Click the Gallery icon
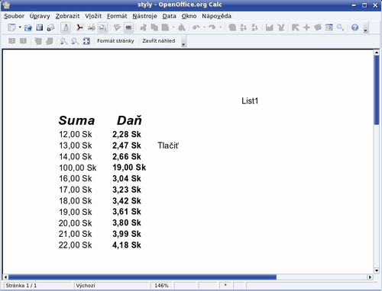Image resolution: width=382 pixels, height=291 pixels. [x=318, y=27]
